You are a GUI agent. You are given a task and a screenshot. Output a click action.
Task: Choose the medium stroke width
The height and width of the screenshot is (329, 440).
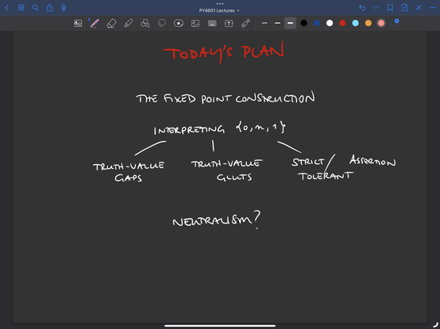[277, 23]
